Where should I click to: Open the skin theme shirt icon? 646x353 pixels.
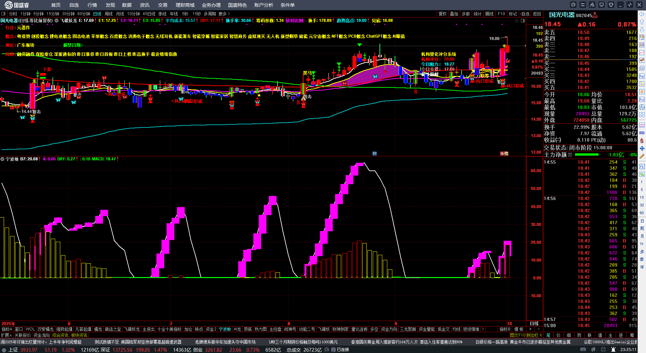(x=611, y=5)
